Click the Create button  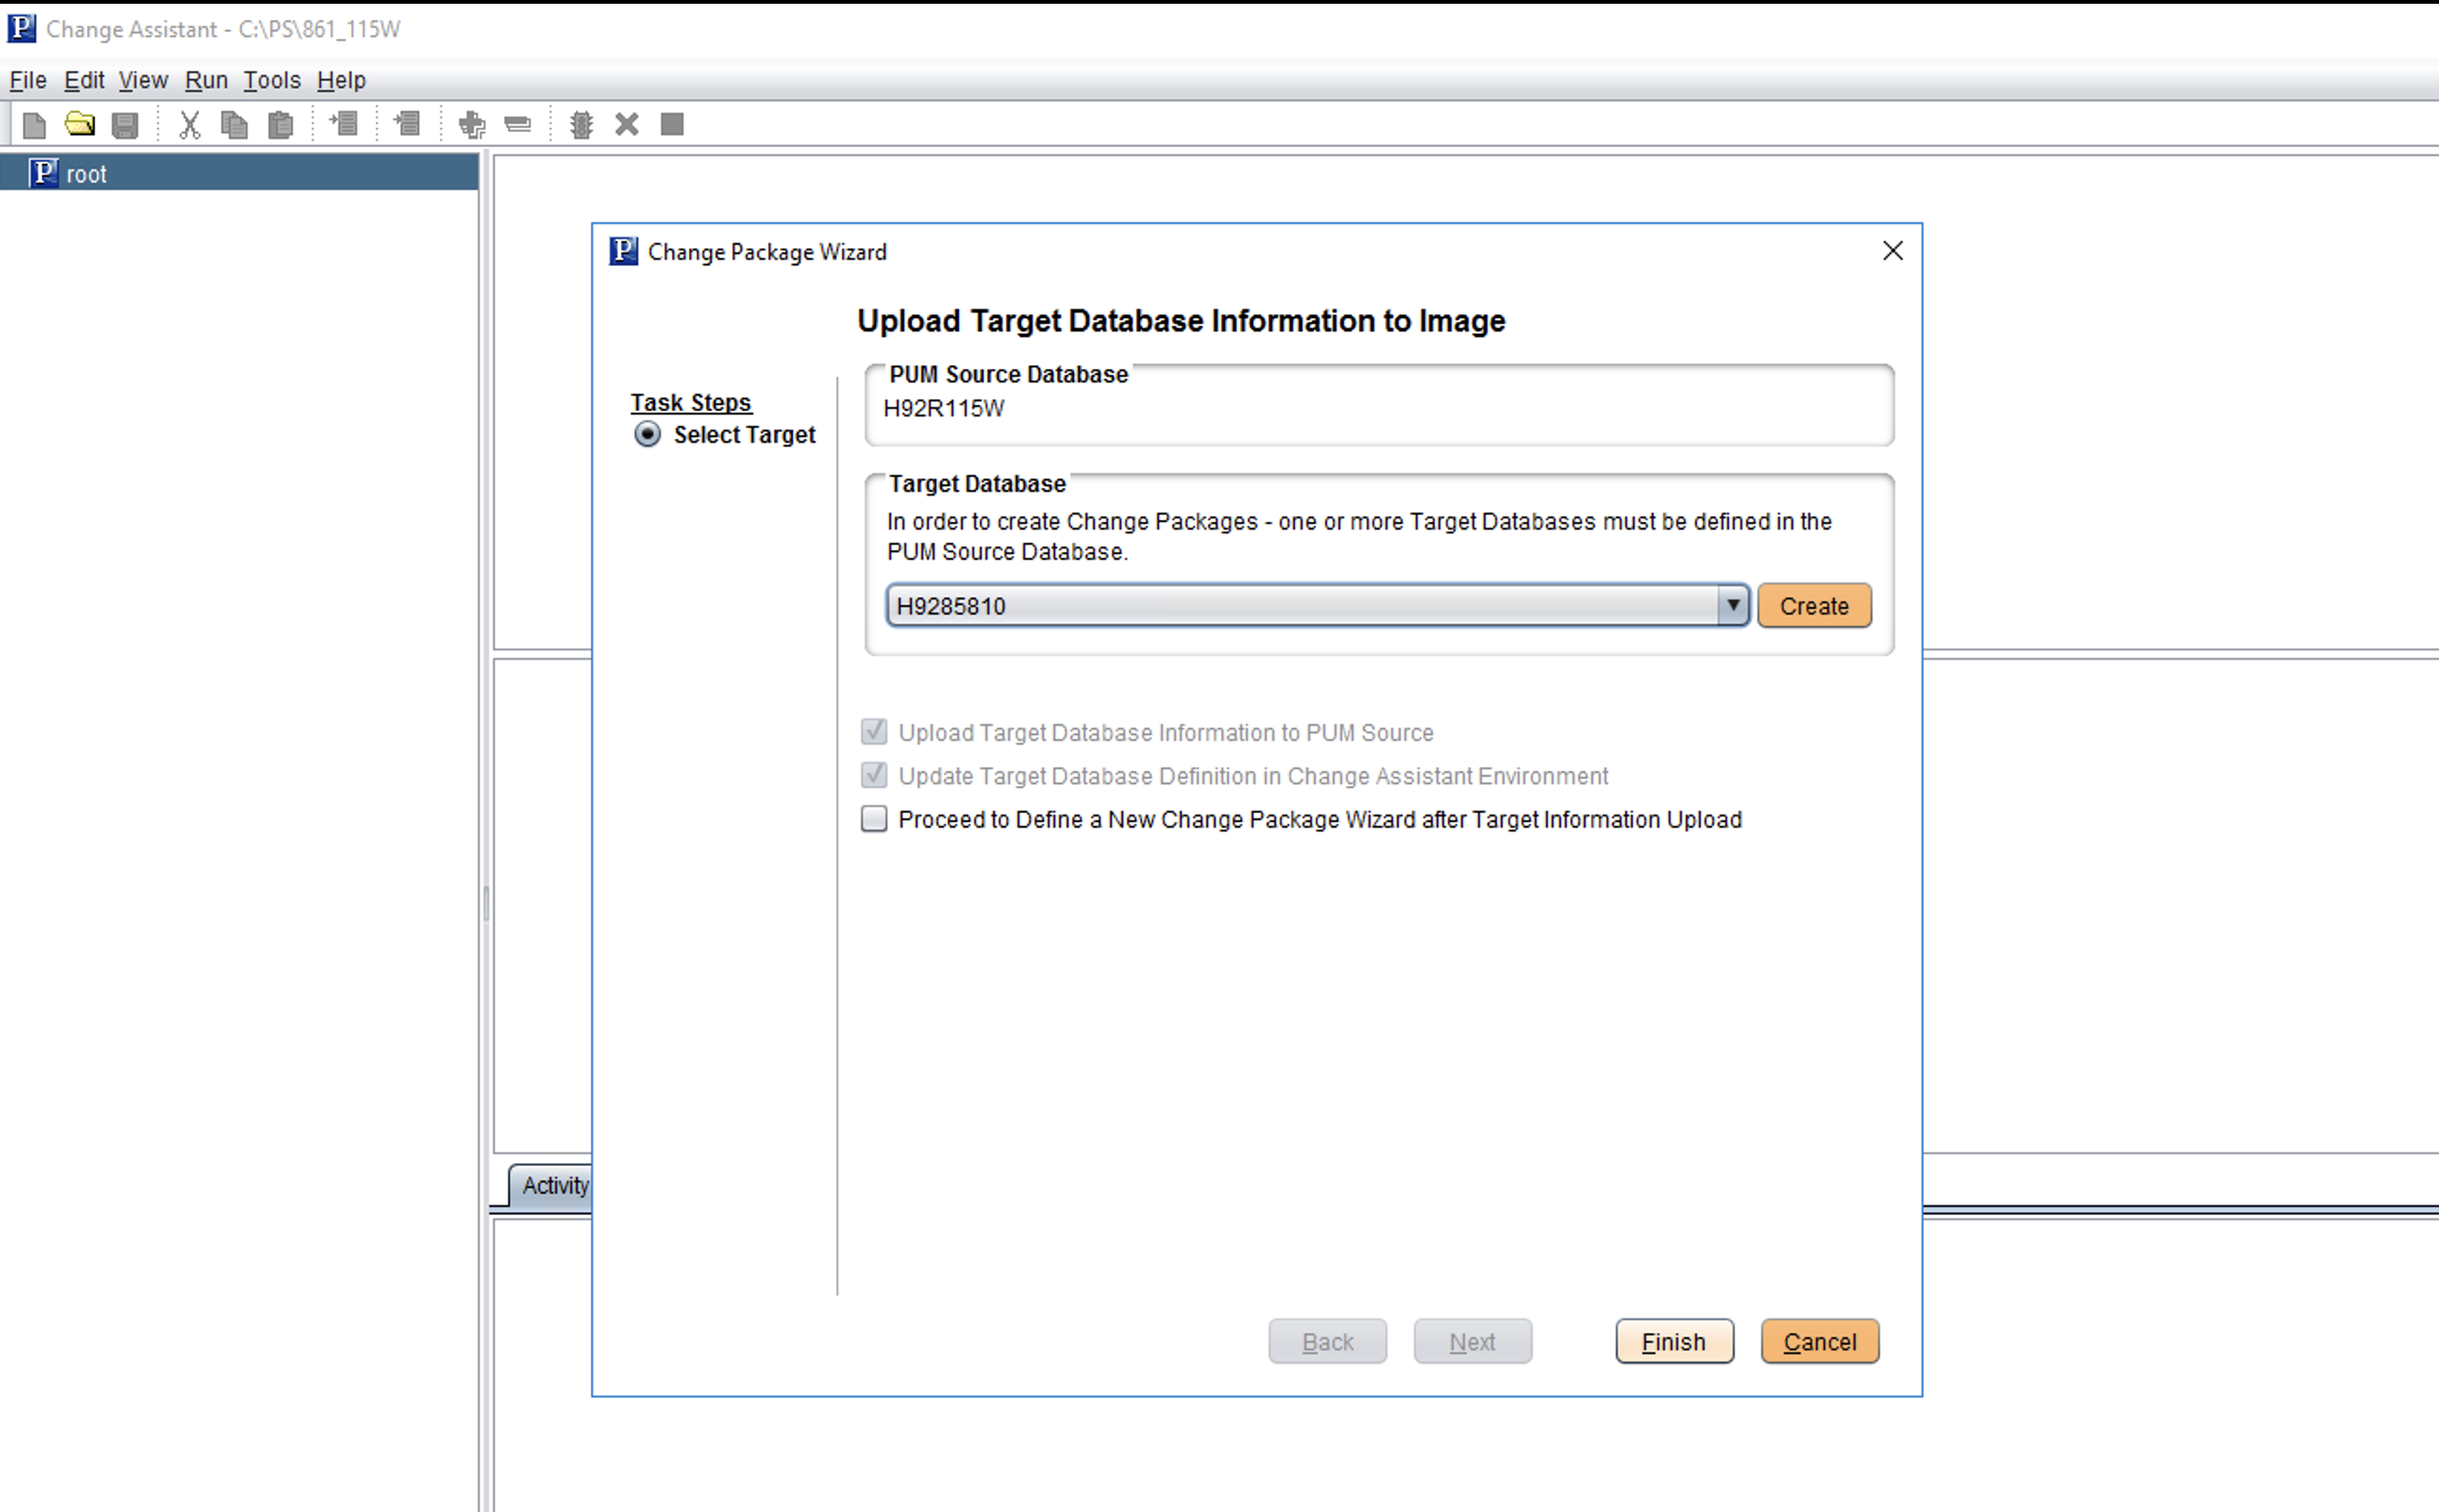[x=1813, y=606]
